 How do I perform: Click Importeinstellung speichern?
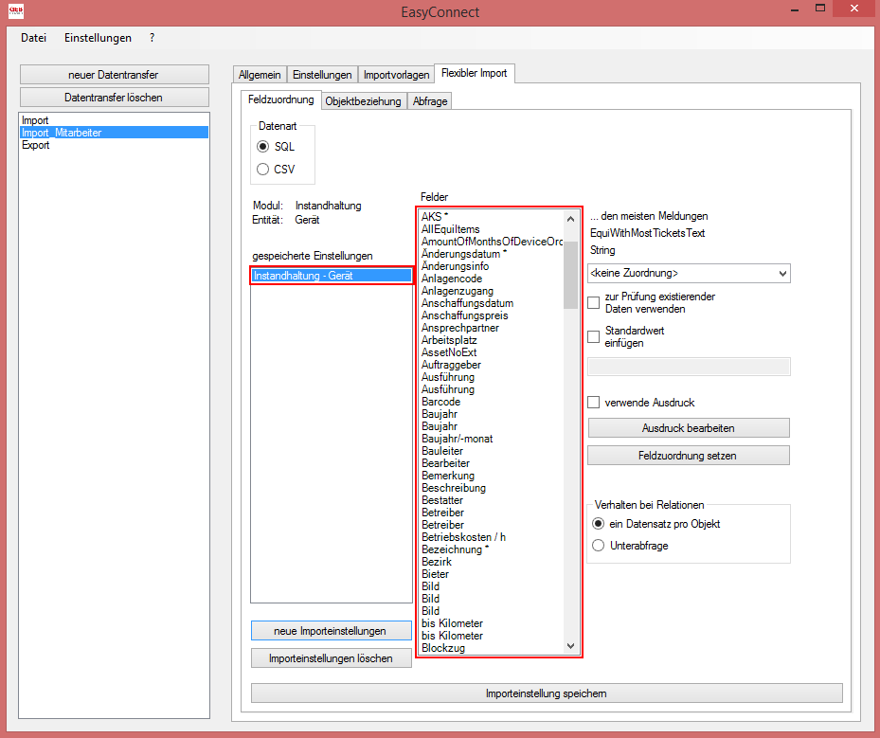[x=546, y=693]
